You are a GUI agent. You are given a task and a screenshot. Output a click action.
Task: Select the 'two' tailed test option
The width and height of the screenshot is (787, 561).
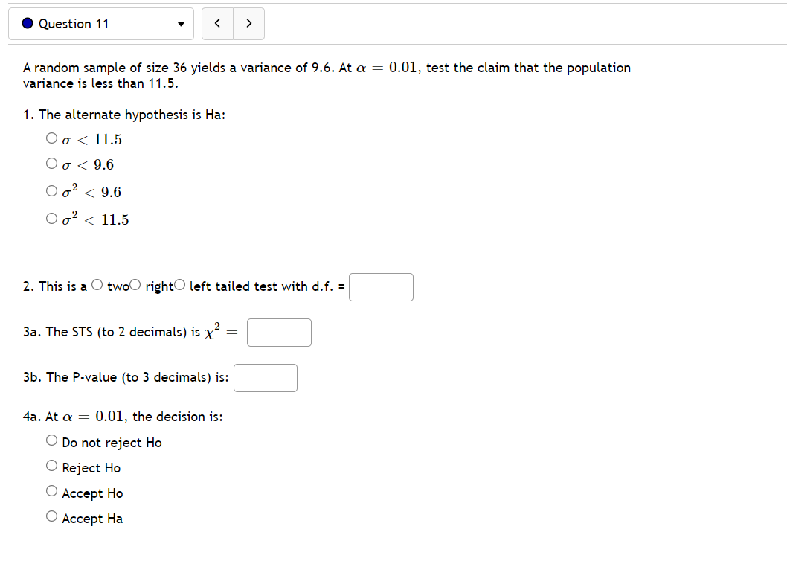pyautogui.click(x=97, y=283)
